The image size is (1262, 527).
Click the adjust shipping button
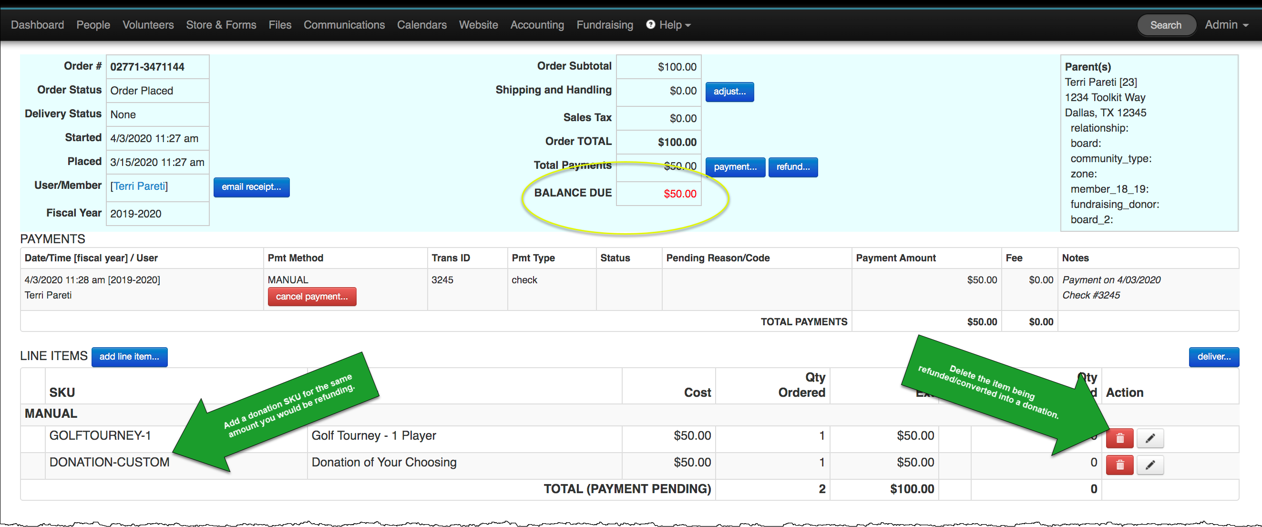[729, 92]
